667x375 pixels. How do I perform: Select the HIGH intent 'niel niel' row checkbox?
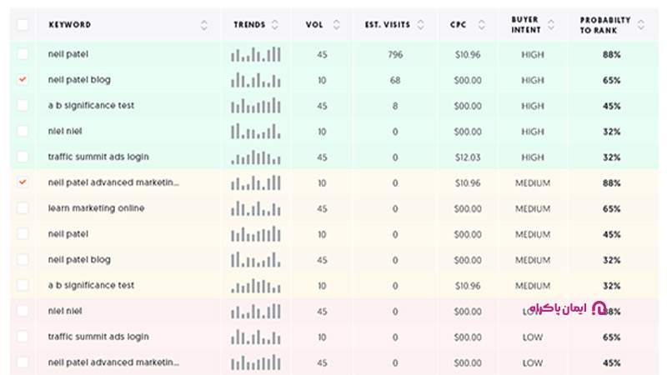pos(23,131)
